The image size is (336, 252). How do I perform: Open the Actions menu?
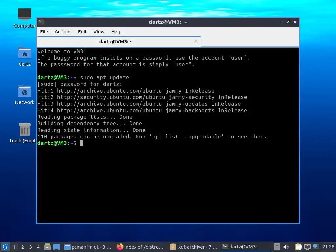click(x=63, y=32)
